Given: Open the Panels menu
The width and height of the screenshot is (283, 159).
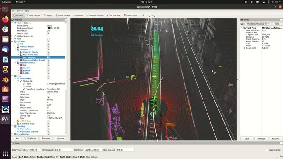Looking at the screenshot, I should [20, 11].
